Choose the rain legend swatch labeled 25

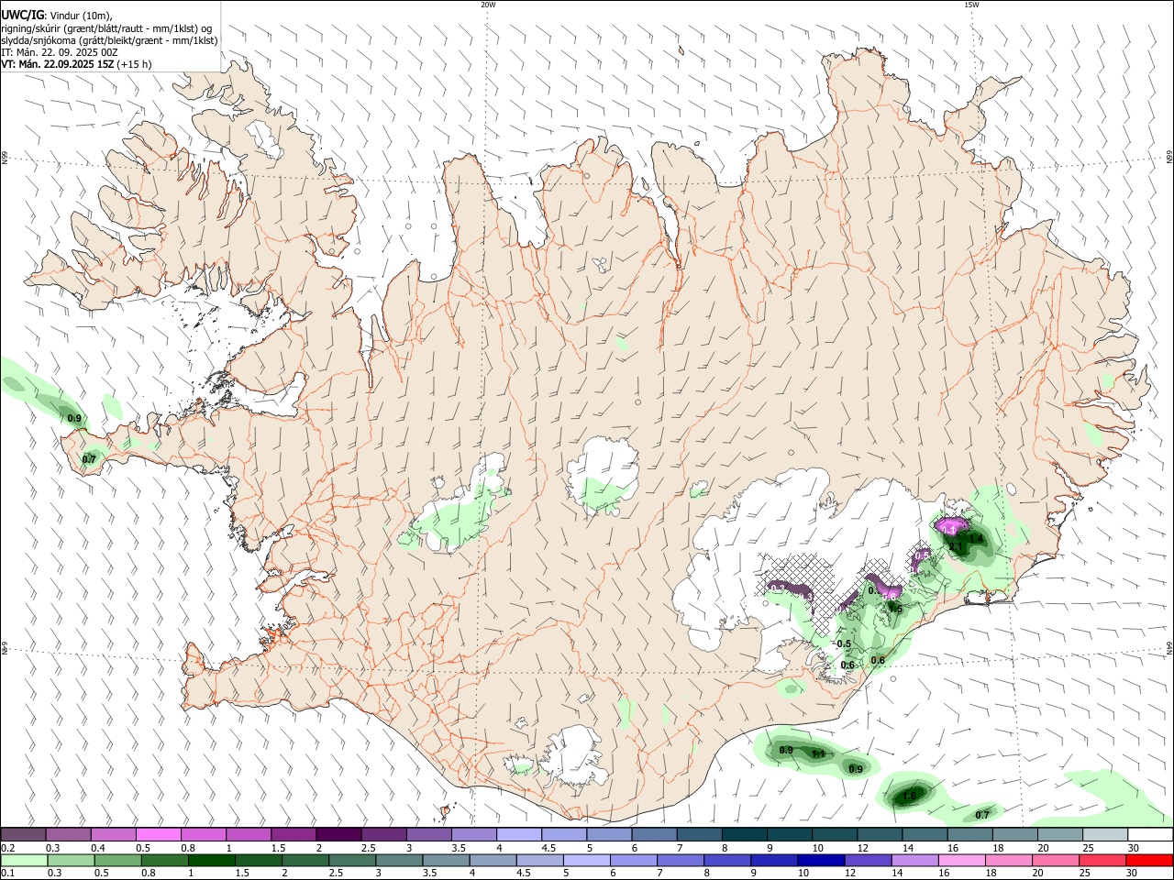(1102, 860)
